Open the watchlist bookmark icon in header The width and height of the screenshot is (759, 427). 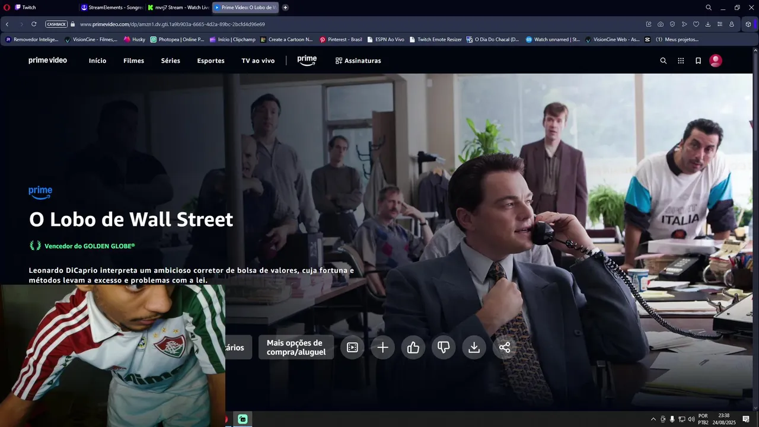[x=698, y=60]
